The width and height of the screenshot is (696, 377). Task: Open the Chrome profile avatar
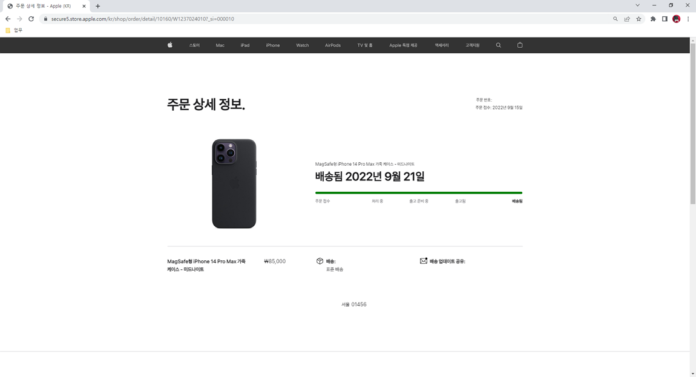[677, 19]
